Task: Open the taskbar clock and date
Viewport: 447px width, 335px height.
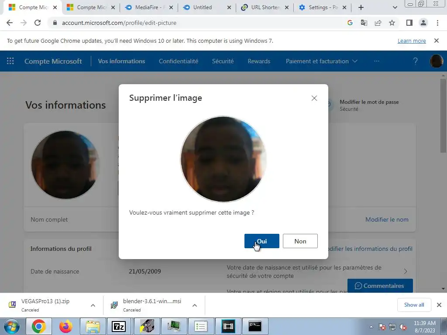Action: (424, 327)
